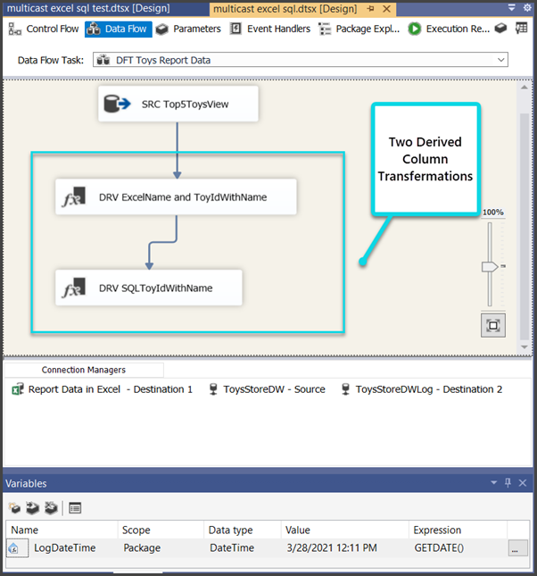The height and width of the screenshot is (576, 537).
Task: Click the vertical scrollbar thumb of designer
Action: click(x=525, y=226)
